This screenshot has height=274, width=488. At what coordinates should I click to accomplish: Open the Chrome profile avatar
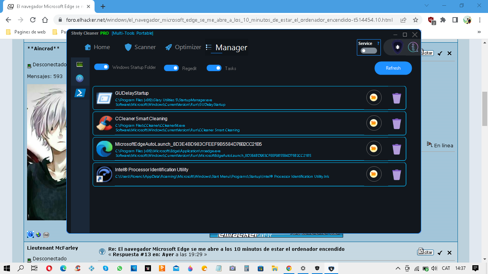coord(467,20)
